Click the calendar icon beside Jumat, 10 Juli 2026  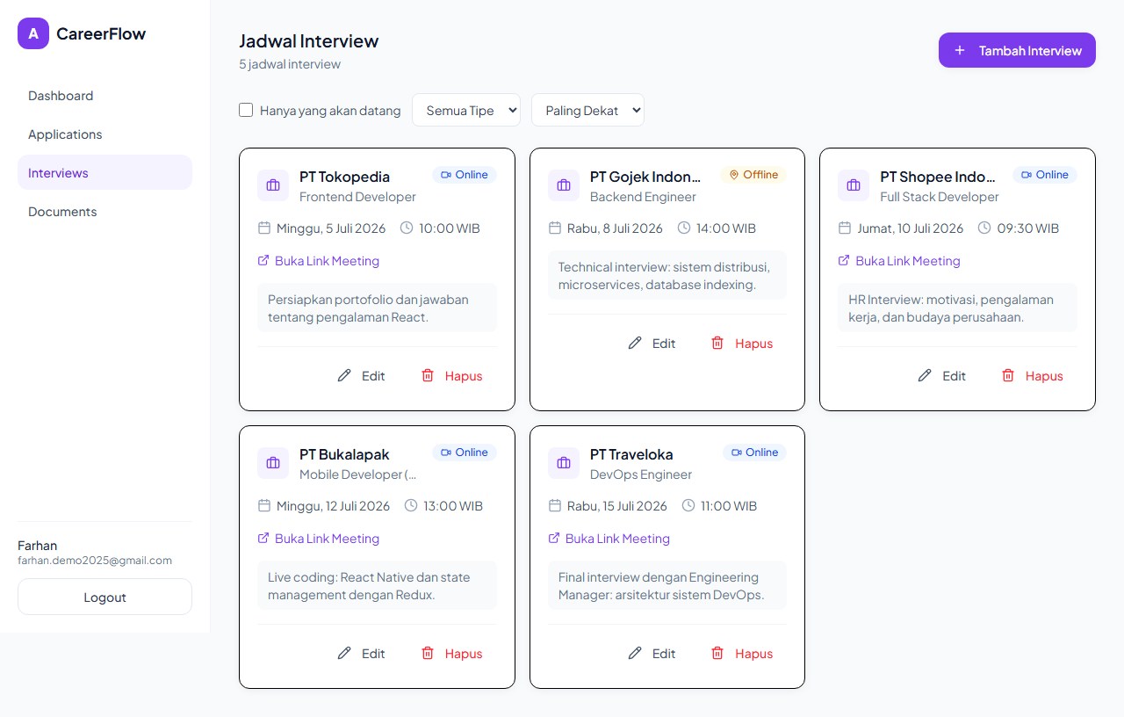845,228
